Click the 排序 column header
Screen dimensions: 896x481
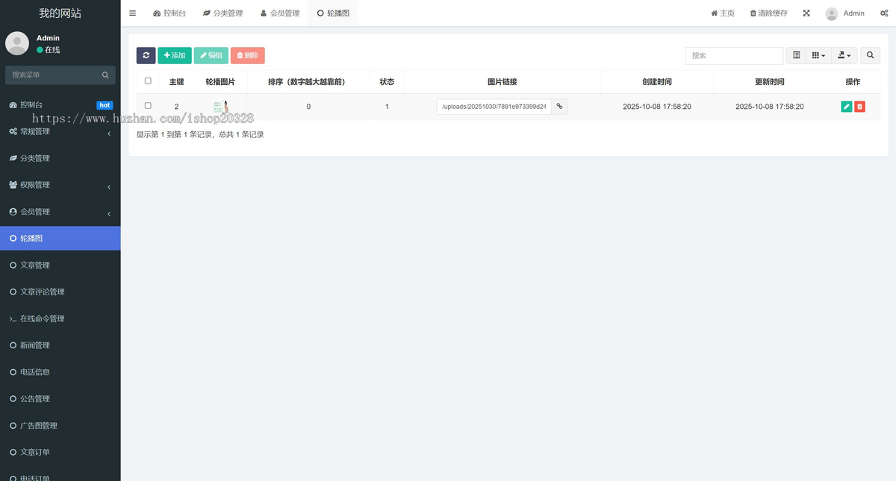click(x=308, y=82)
